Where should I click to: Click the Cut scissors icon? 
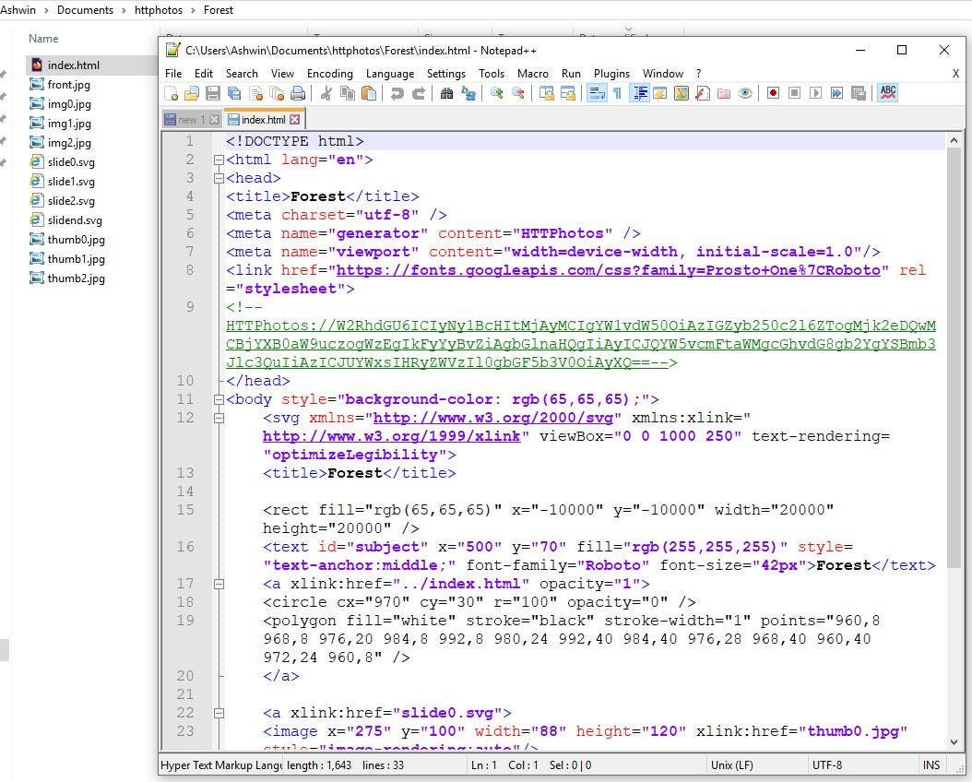click(326, 93)
